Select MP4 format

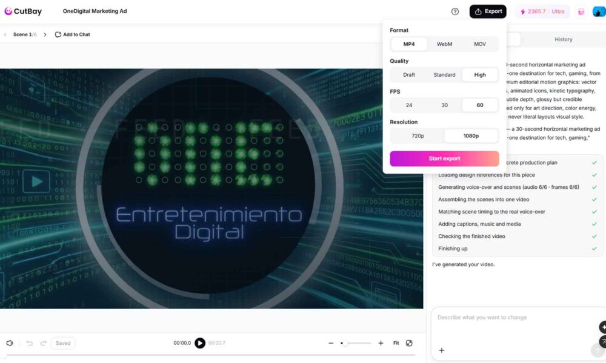(409, 44)
